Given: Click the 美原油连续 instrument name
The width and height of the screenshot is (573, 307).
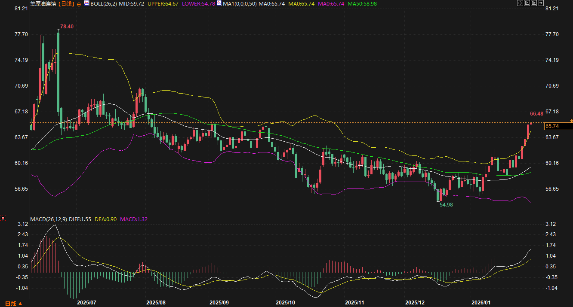Looking at the screenshot, I should click(x=43, y=3).
